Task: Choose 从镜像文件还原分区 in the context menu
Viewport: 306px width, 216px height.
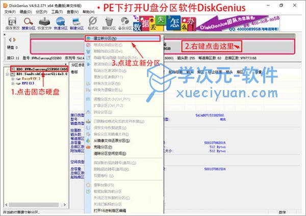Action: point(112,141)
